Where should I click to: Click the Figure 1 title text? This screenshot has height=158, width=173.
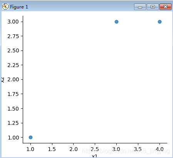click(19, 7)
